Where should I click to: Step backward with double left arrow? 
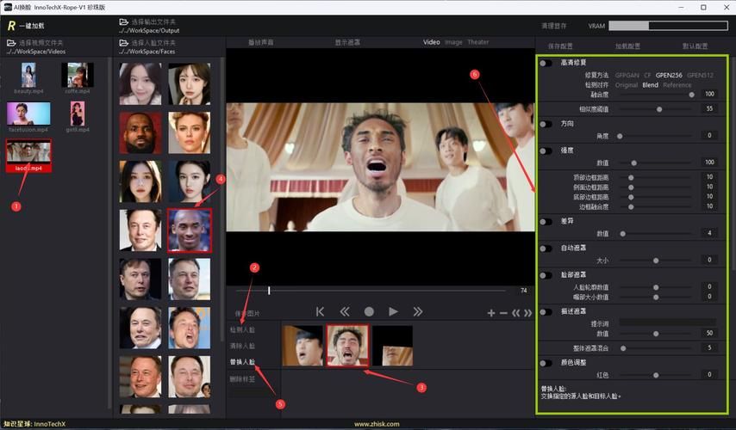[x=345, y=311]
